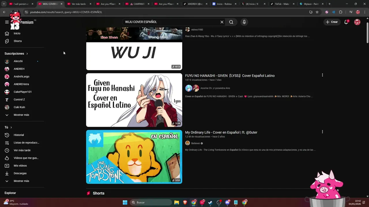This screenshot has height=207, width=369.
Task: Open the taskbar weather widget
Action: point(16,202)
